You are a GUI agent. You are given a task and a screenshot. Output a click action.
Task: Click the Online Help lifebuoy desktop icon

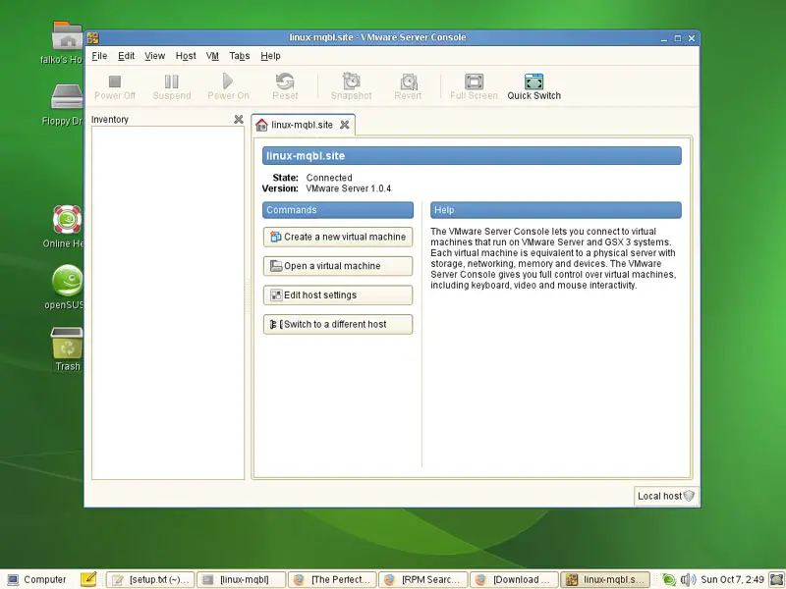pos(67,219)
